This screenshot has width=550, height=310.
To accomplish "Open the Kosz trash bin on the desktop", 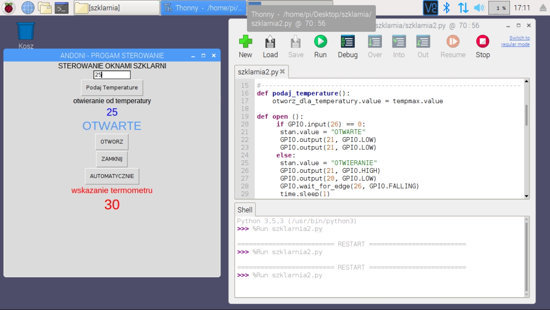I will tap(26, 31).
